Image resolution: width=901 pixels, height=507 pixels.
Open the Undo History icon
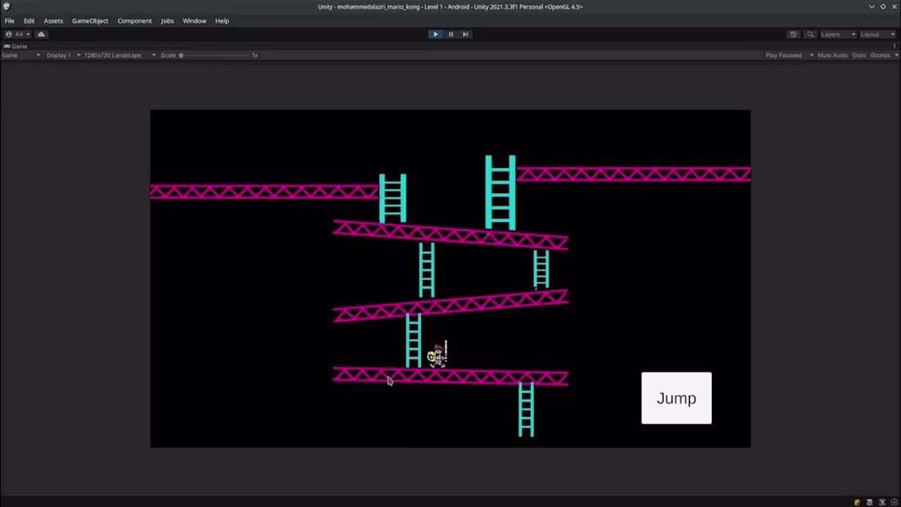[793, 34]
